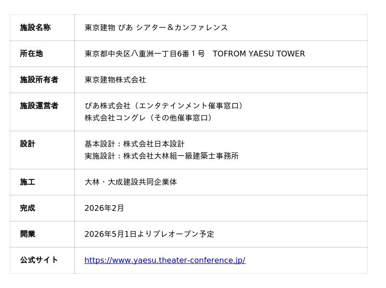
Task: Click the 開業 row header
Action: (x=28, y=234)
